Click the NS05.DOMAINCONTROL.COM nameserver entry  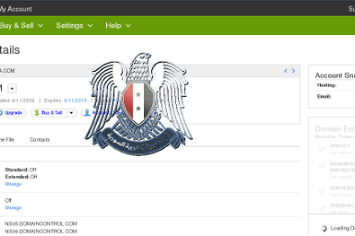(x=41, y=224)
